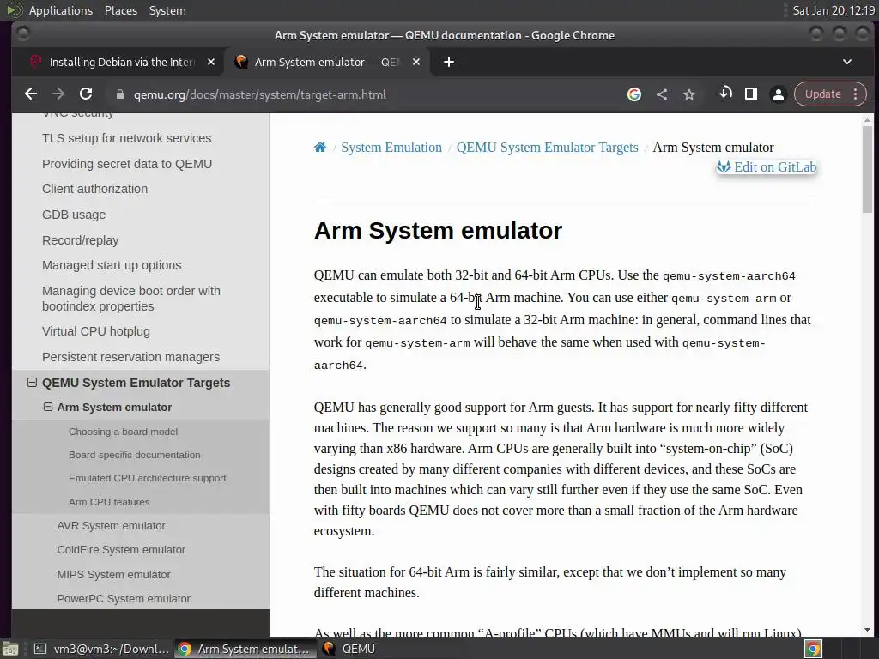Open Providing secret data to QEMU

tap(127, 164)
